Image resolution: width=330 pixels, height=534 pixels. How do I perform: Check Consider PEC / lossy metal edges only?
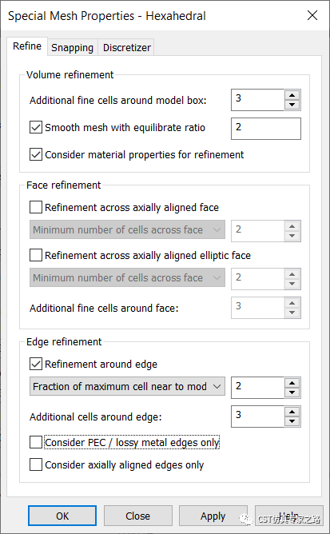pos(36,442)
